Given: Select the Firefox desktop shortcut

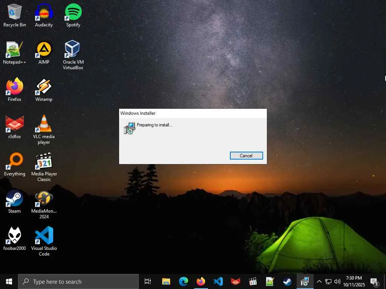Looking at the screenshot, I should [15, 90].
